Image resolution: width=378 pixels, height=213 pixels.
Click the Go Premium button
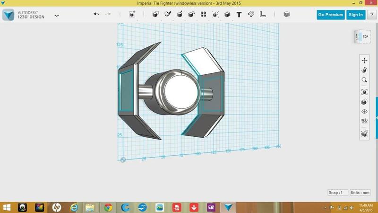[x=330, y=15]
